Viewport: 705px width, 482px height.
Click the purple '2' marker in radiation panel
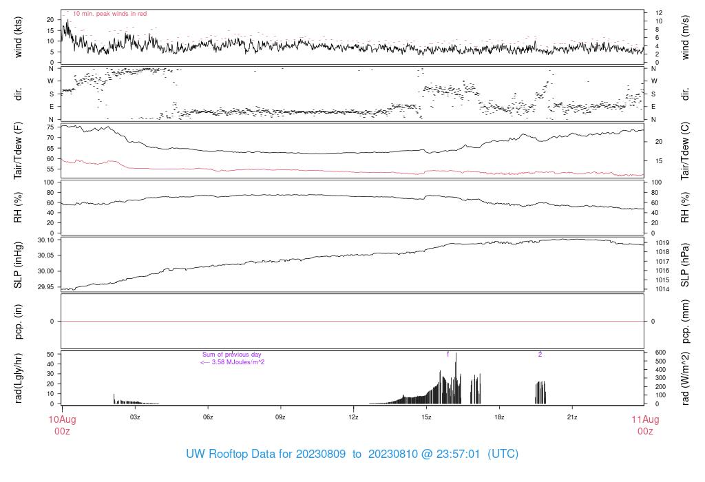point(540,355)
